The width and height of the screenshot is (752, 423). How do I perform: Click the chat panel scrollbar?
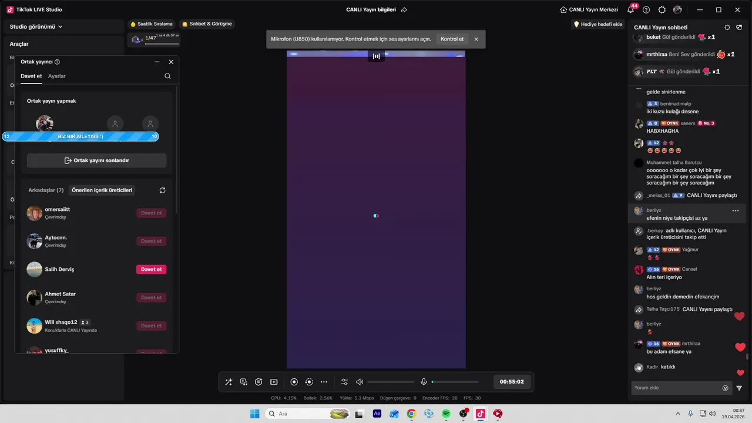point(747,356)
